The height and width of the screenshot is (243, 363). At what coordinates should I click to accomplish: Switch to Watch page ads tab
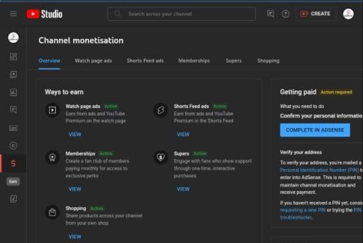[93, 61]
